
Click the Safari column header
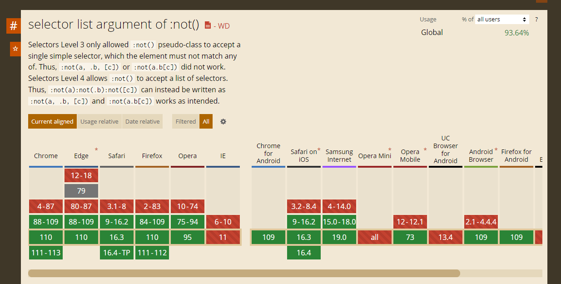click(x=117, y=156)
